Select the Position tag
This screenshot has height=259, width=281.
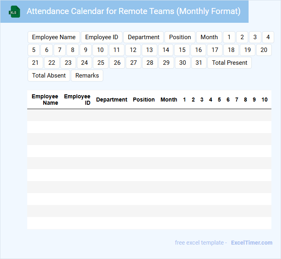click(x=180, y=37)
